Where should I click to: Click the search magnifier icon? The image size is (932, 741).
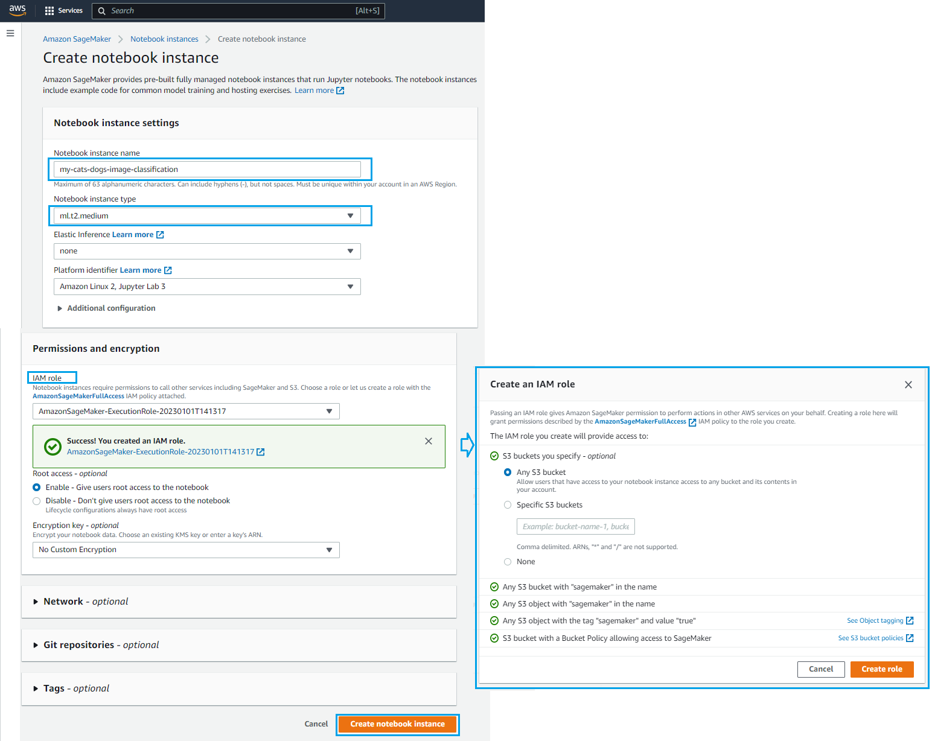(x=101, y=10)
